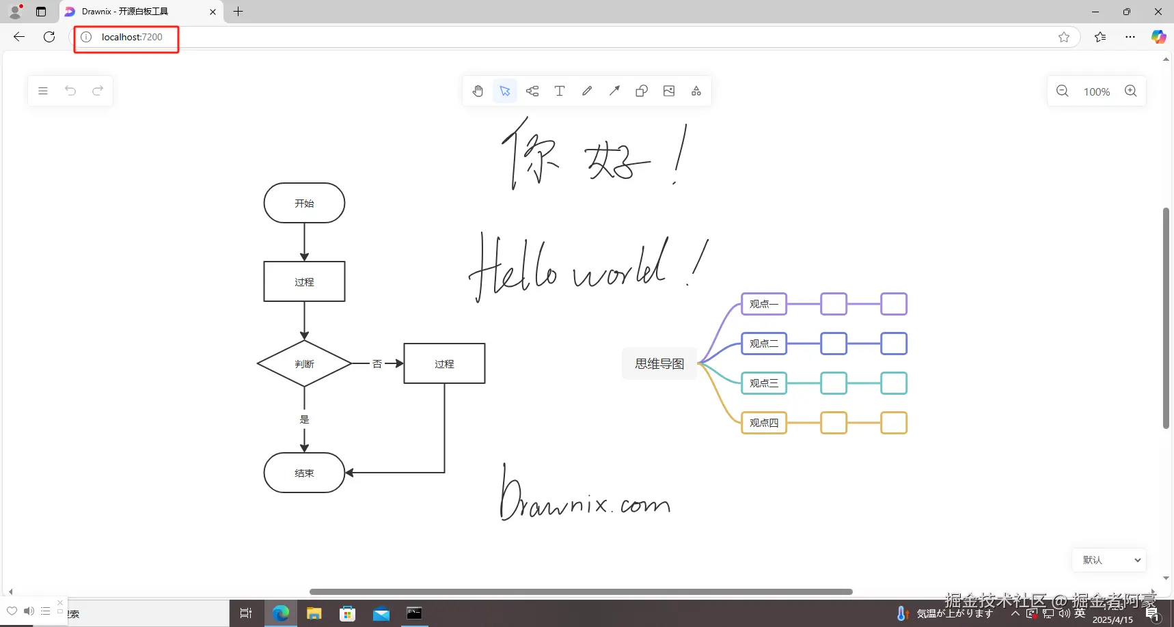1174x627 pixels.
Task: Select the 思维导图 mind map root node
Action: click(659, 363)
